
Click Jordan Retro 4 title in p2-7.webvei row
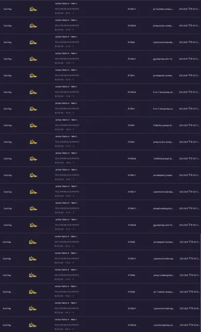pos(65,287)
